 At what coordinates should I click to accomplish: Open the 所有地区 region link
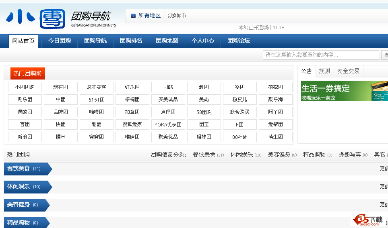pyautogui.click(x=149, y=16)
